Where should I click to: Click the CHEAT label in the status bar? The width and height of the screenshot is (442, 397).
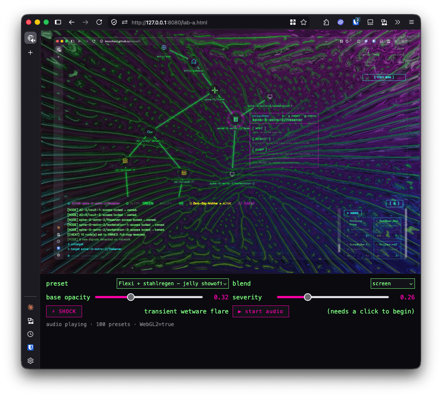(x=246, y=203)
